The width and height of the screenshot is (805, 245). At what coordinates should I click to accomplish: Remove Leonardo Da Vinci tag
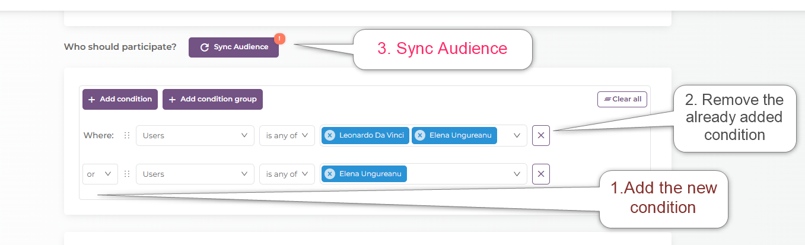point(330,135)
